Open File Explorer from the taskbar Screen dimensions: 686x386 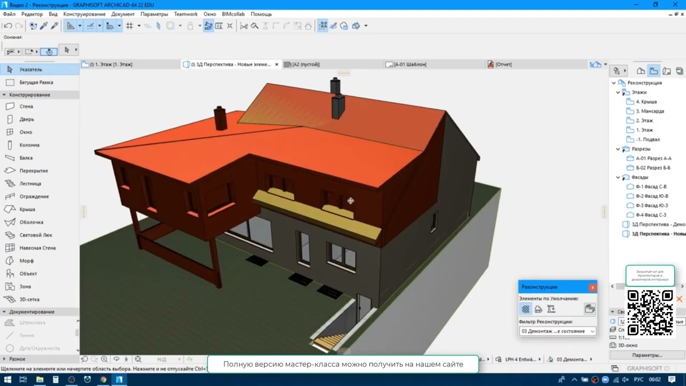[x=40, y=380]
